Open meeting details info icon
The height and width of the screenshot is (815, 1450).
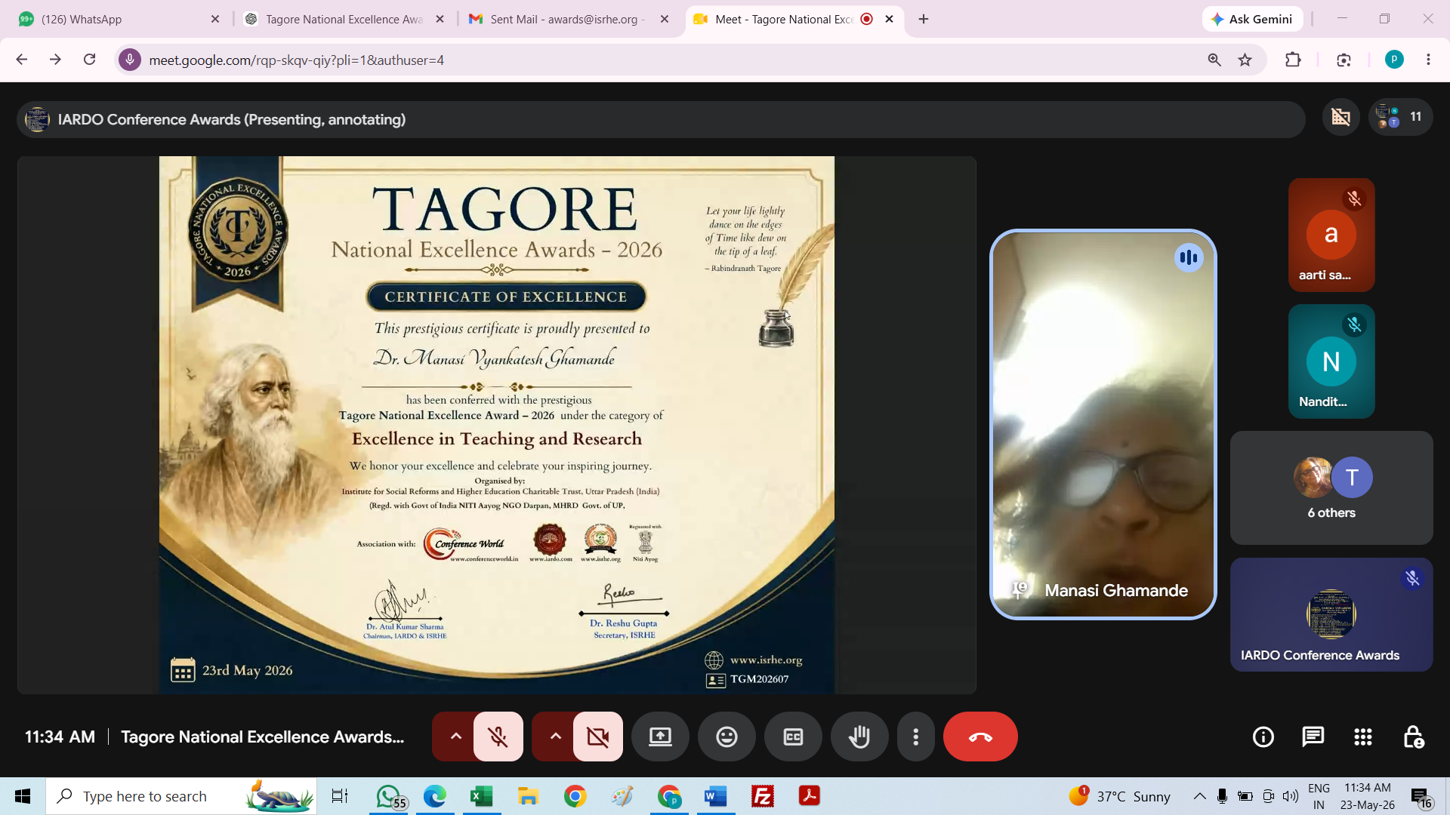[x=1263, y=737]
